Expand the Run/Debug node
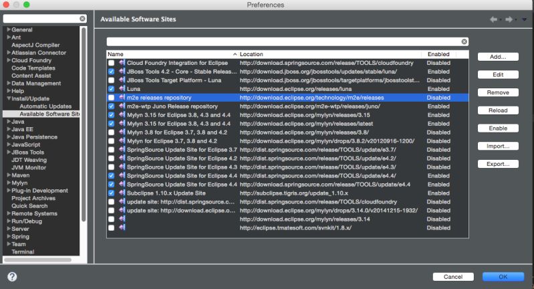 point(9,221)
